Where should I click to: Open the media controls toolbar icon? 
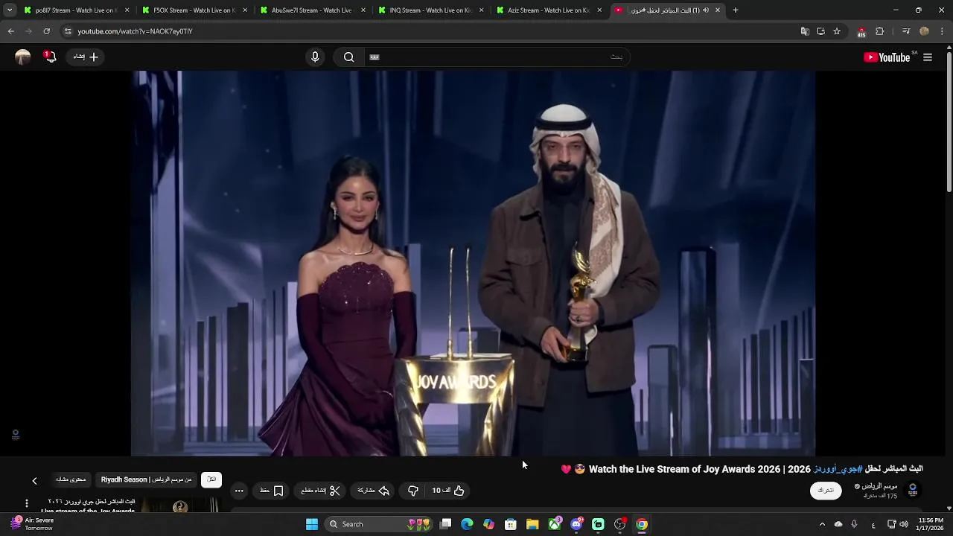905,31
